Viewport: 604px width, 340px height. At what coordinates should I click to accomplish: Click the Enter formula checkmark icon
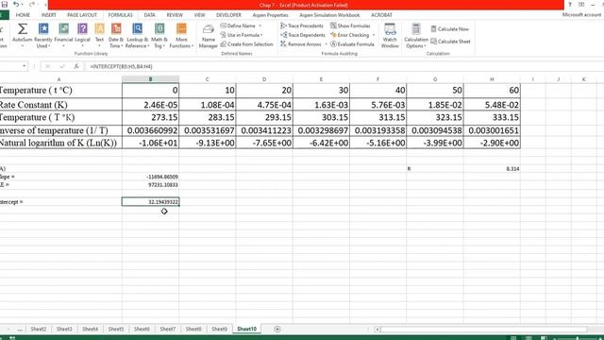pos(62,66)
